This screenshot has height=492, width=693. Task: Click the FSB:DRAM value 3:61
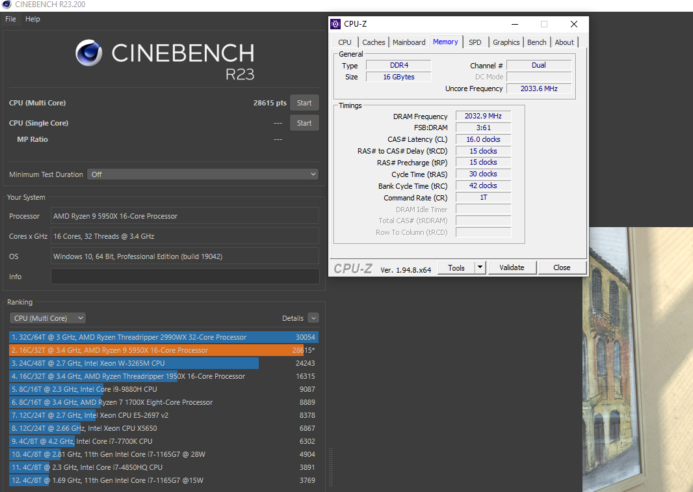(483, 128)
